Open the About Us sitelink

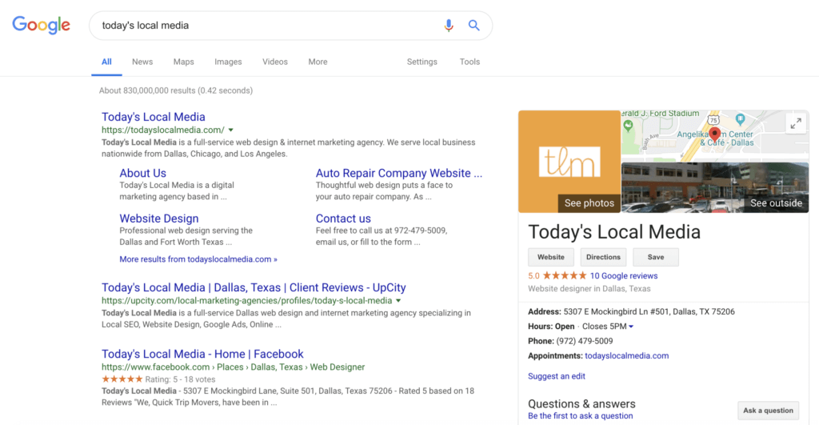tap(142, 173)
